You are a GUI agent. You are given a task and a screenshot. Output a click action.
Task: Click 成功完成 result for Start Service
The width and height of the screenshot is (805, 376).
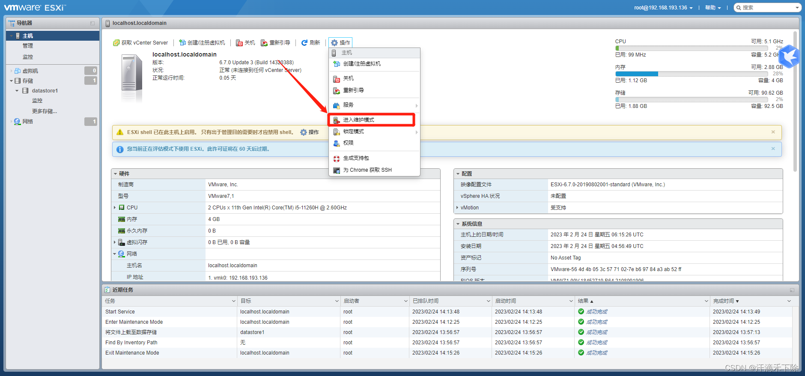pyautogui.click(x=596, y=312)
